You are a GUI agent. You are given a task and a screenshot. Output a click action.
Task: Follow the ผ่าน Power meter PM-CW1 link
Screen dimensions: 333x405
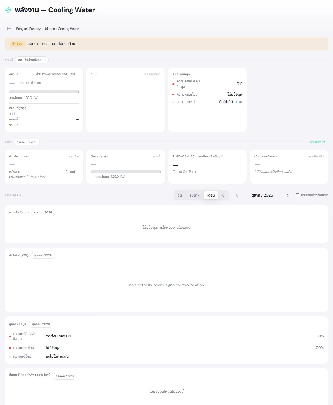point(57,74)
